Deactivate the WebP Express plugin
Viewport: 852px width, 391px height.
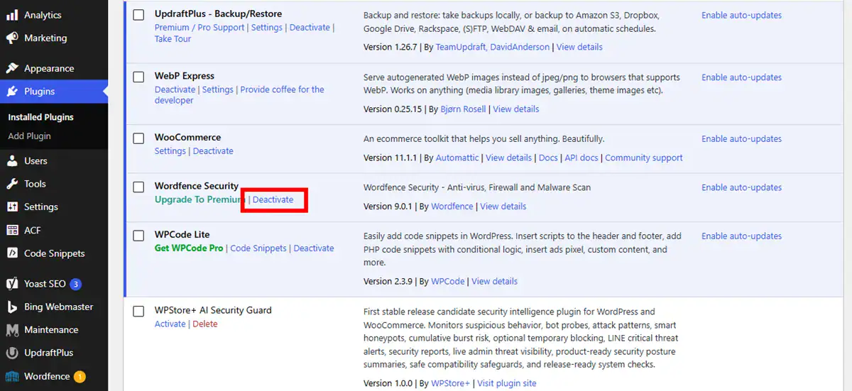(x=175, y=89)
